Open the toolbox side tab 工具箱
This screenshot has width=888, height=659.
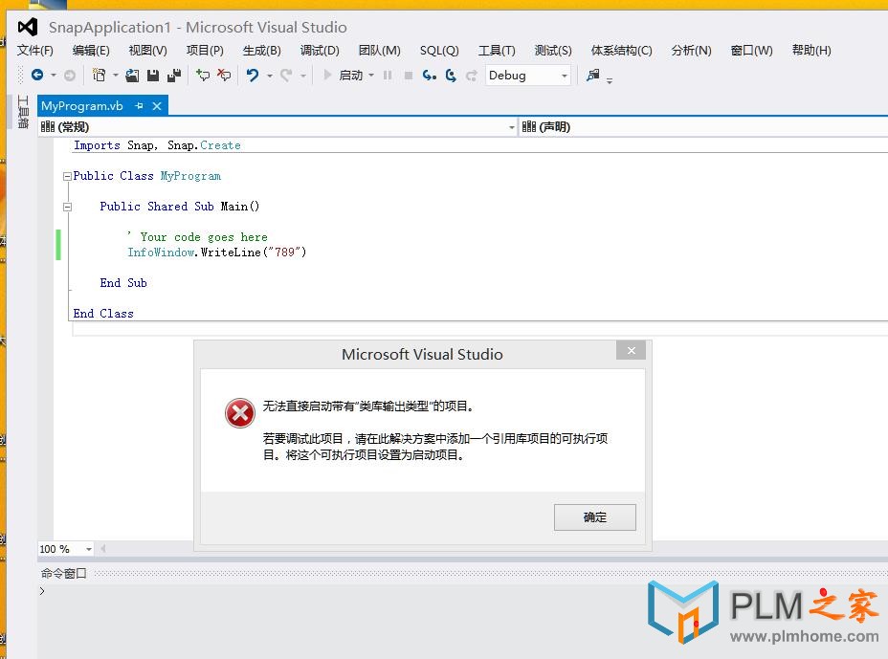click(23, 112)
